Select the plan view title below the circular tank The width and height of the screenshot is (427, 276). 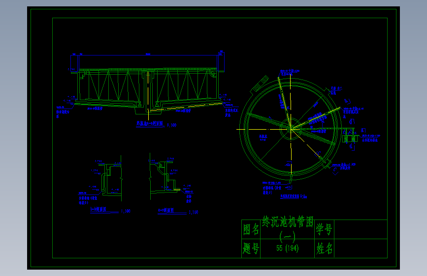click(x=290, y=196)
